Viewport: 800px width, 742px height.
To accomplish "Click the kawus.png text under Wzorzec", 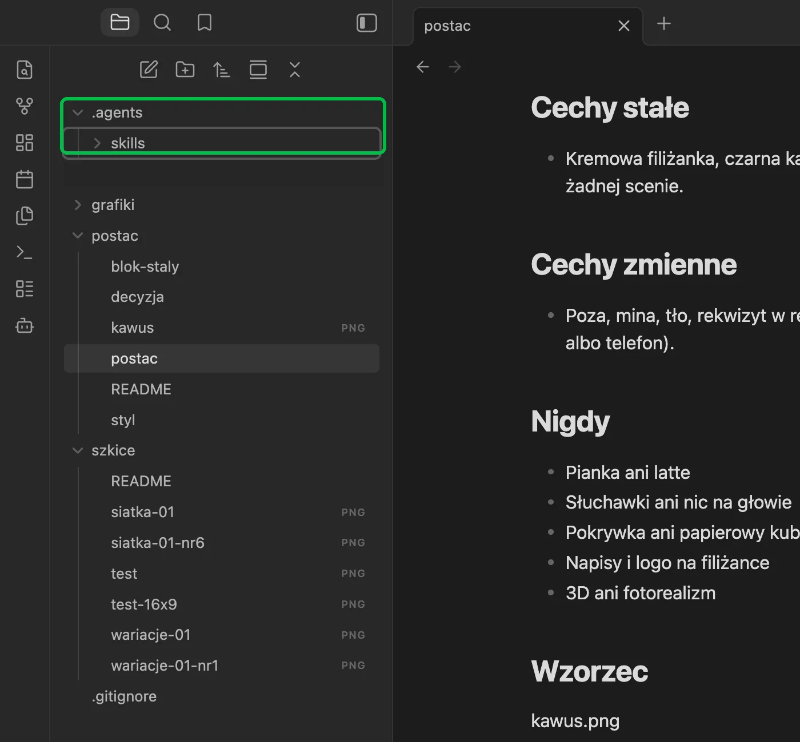I will point(575,721).
